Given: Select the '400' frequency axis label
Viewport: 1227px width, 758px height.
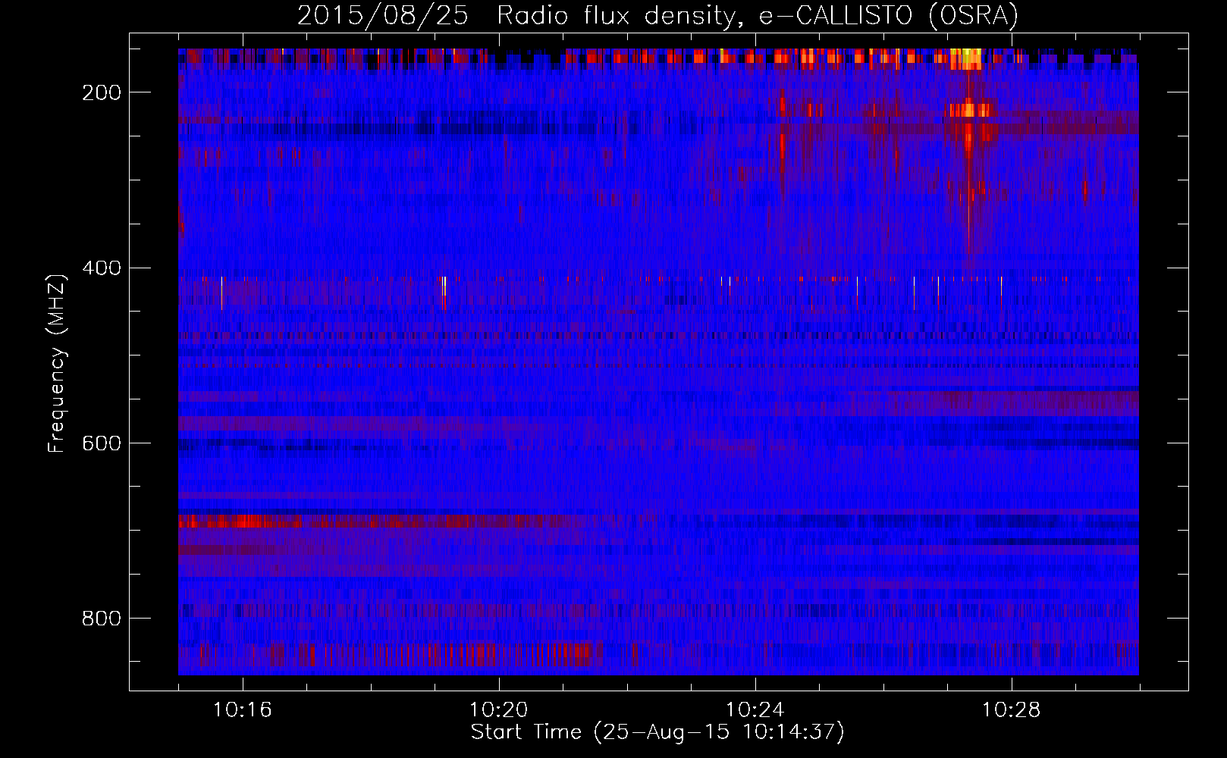Looking at the screenshot, I should click(102, 268).
